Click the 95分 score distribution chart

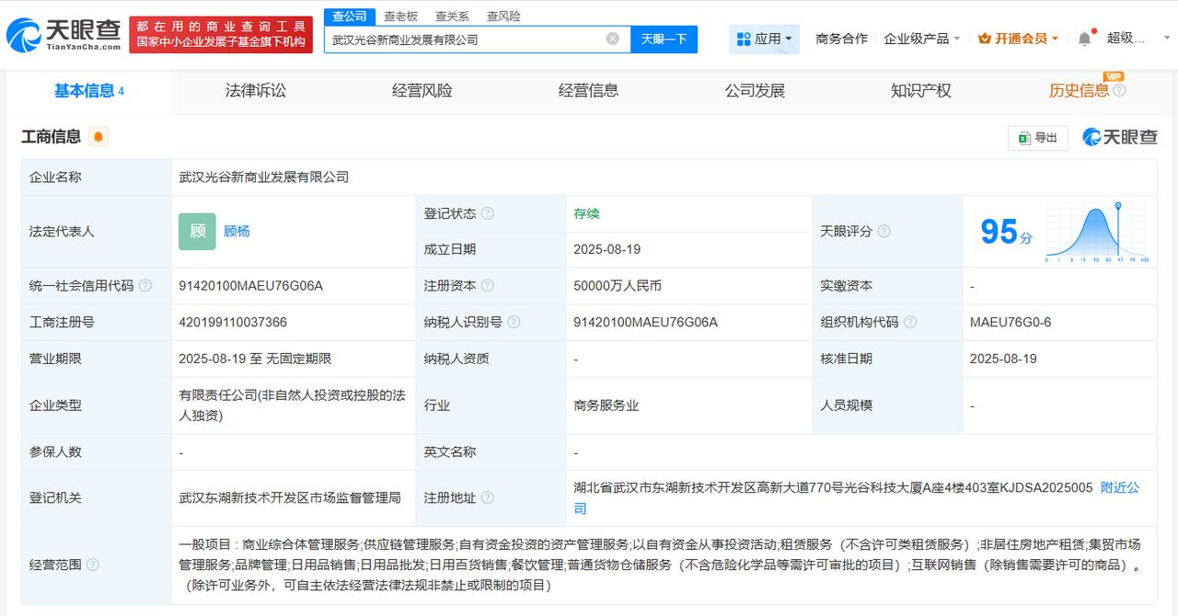pos(1096,232)
